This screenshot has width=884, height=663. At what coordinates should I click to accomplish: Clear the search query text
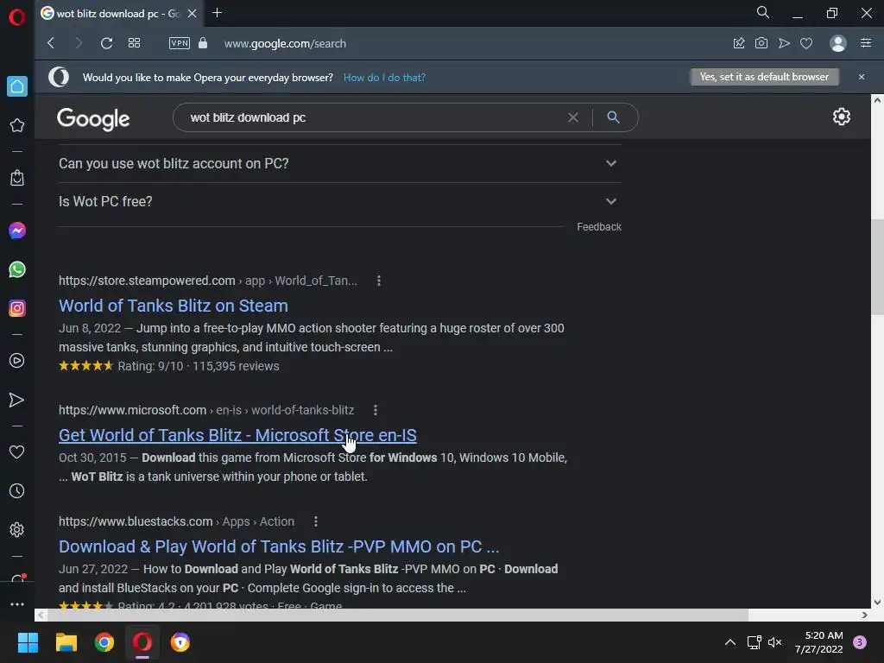pos(573,117)
